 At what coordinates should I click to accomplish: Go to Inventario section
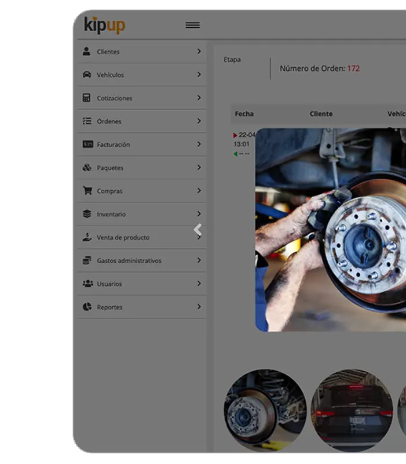142,214
